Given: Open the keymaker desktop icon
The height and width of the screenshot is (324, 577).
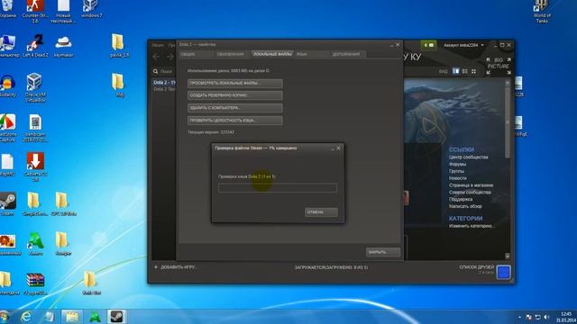Looking at the screenshot, I should coord(63,46).
